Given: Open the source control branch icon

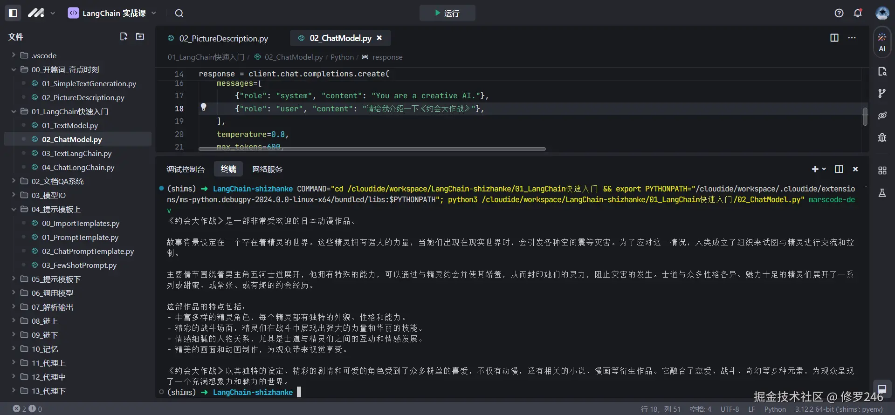Looking at the screenshot, I should coord(882,94).
